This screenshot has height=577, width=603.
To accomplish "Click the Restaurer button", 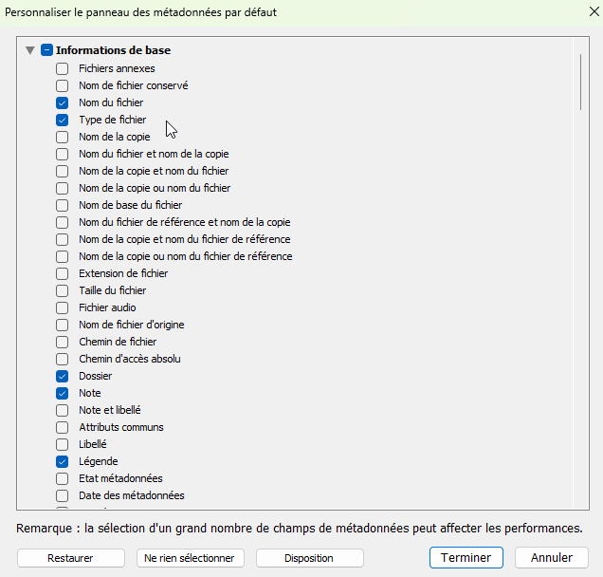I will click(x=71, y=558).
